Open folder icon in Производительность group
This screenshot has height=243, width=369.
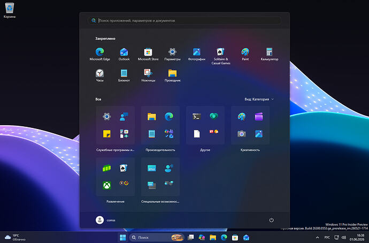152,116
